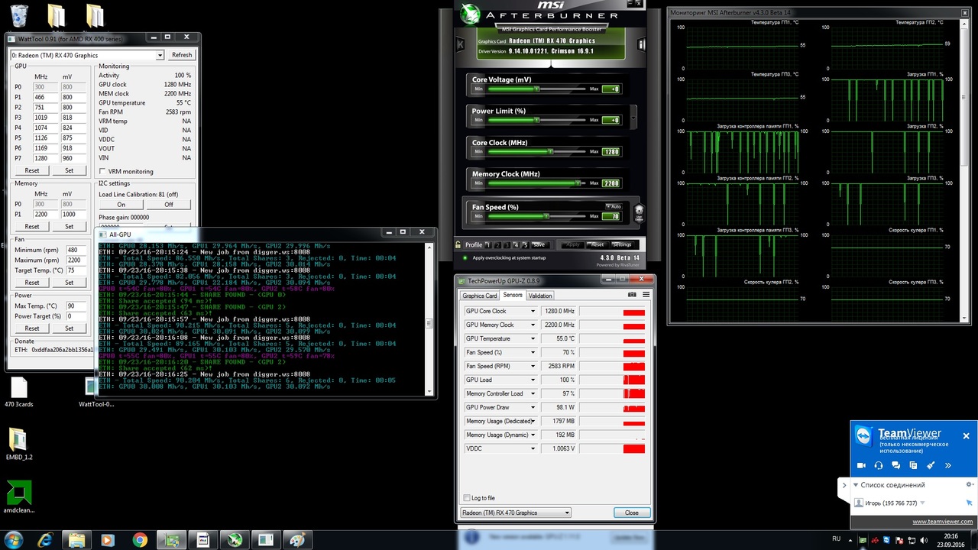Open the GPU-Z hamburger menu
The height and width of the screenshot is (550, 978).
(646, 294)
